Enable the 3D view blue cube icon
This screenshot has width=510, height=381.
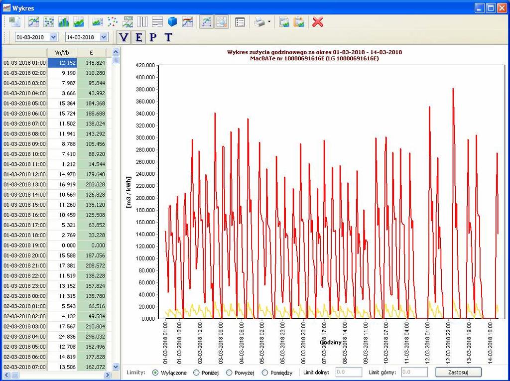tap(172, 22)
